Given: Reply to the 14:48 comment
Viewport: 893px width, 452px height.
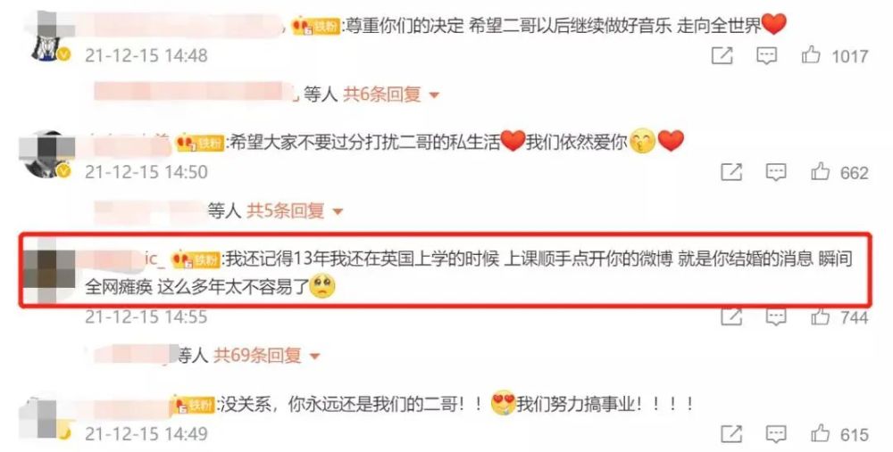Looking at the screenshot, I should coord(766,55).
